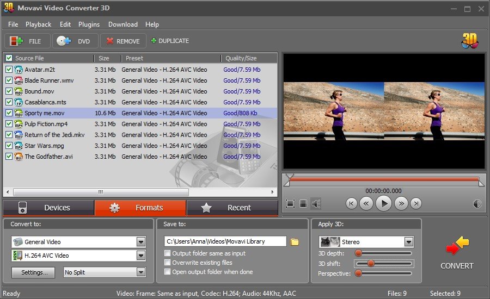Image resolution: width=490 pixels, height=299 pixels.
Task: Click the Bound.mov file type icon
Action: [x=19, y=91]
